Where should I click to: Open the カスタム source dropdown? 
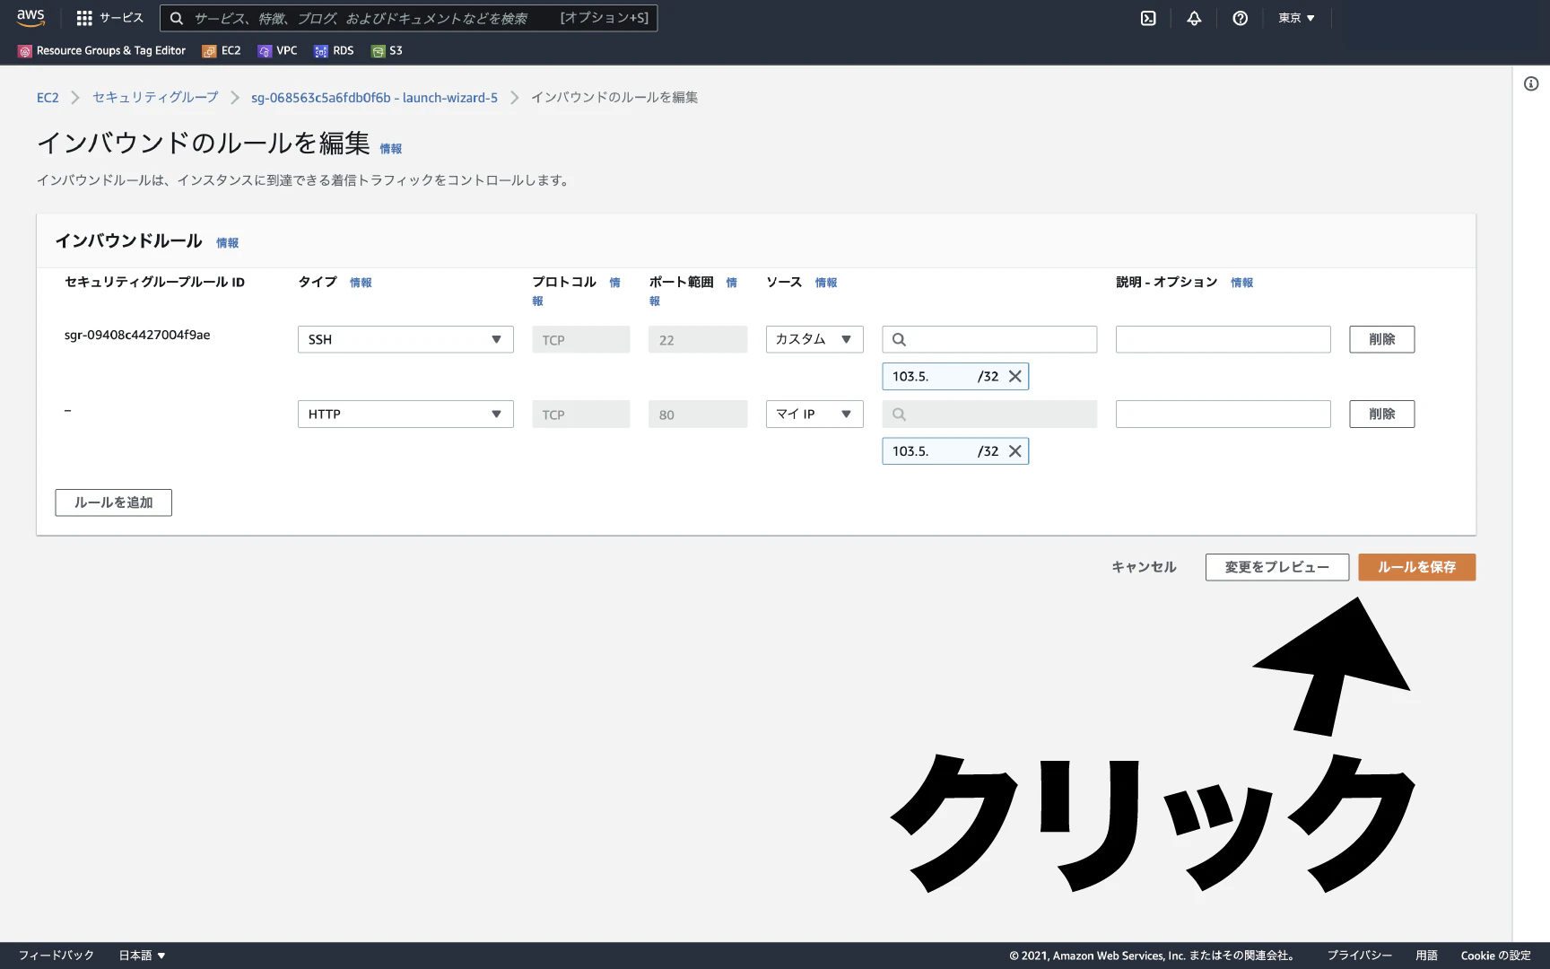(814, 339)
